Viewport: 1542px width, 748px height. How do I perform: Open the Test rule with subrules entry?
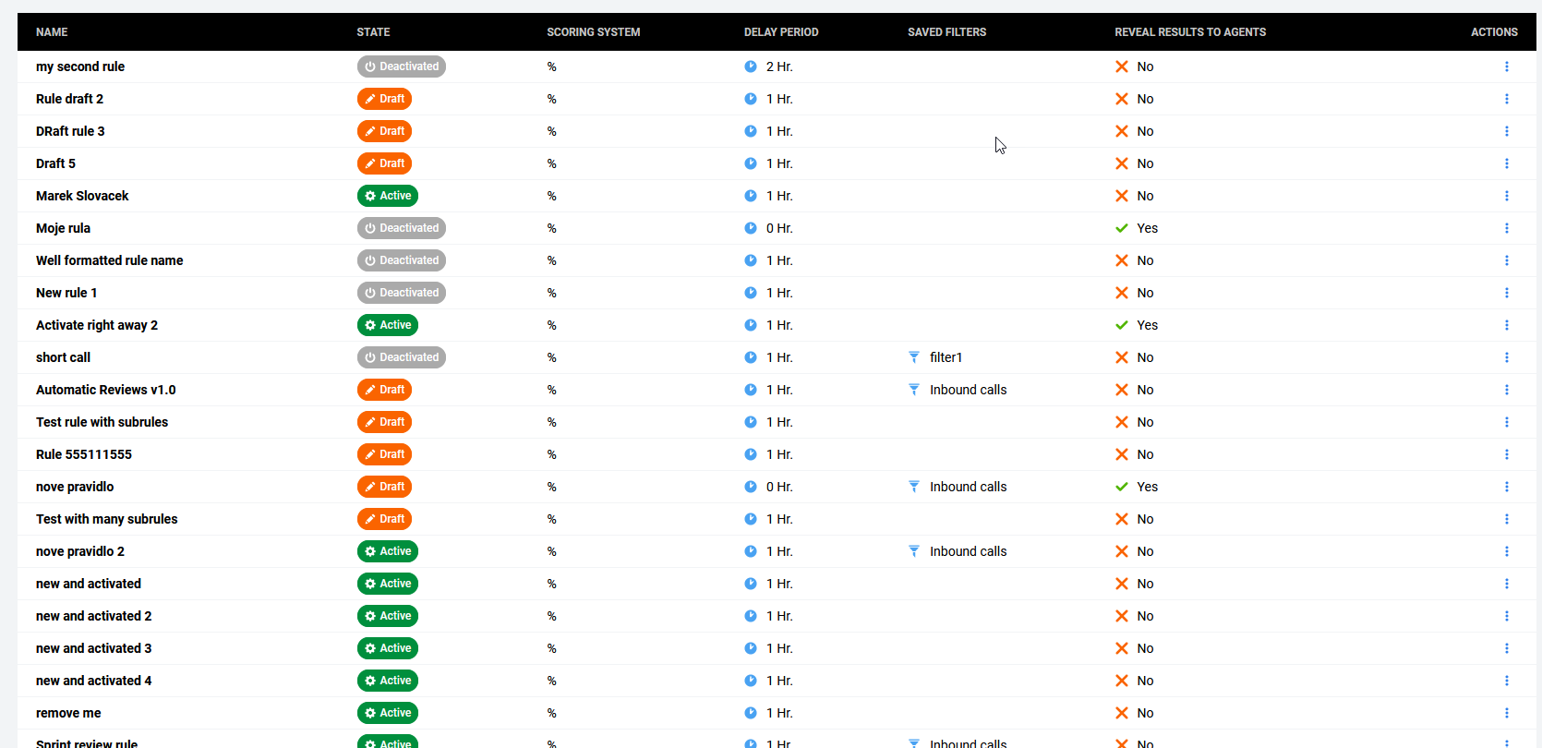[102, 422]
